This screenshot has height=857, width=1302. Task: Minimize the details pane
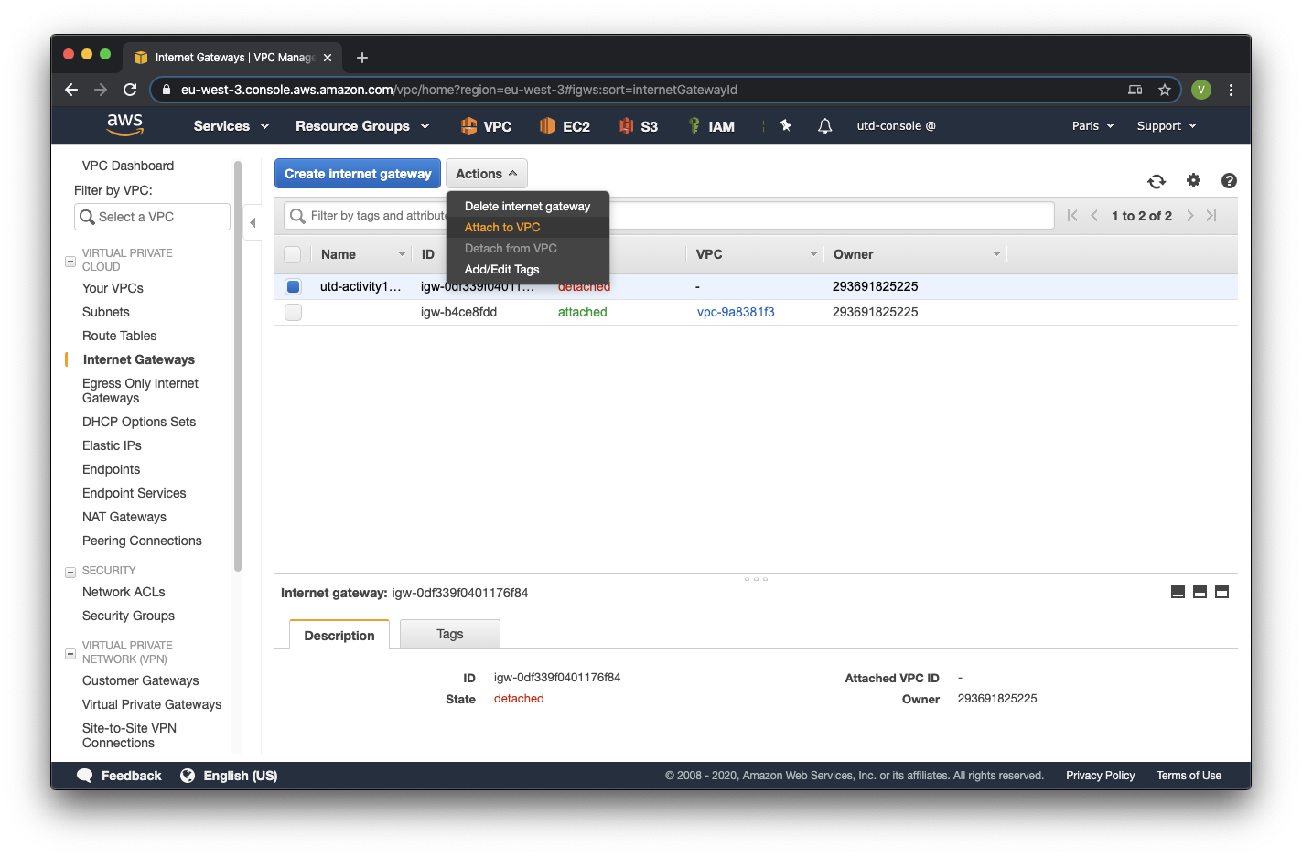(1178, 592)
